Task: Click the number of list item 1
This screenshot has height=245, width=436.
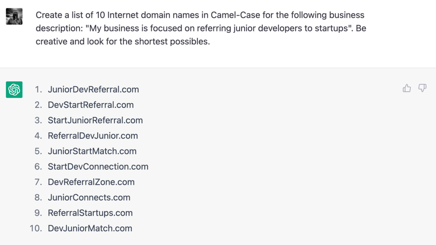Action: point(38,89)
